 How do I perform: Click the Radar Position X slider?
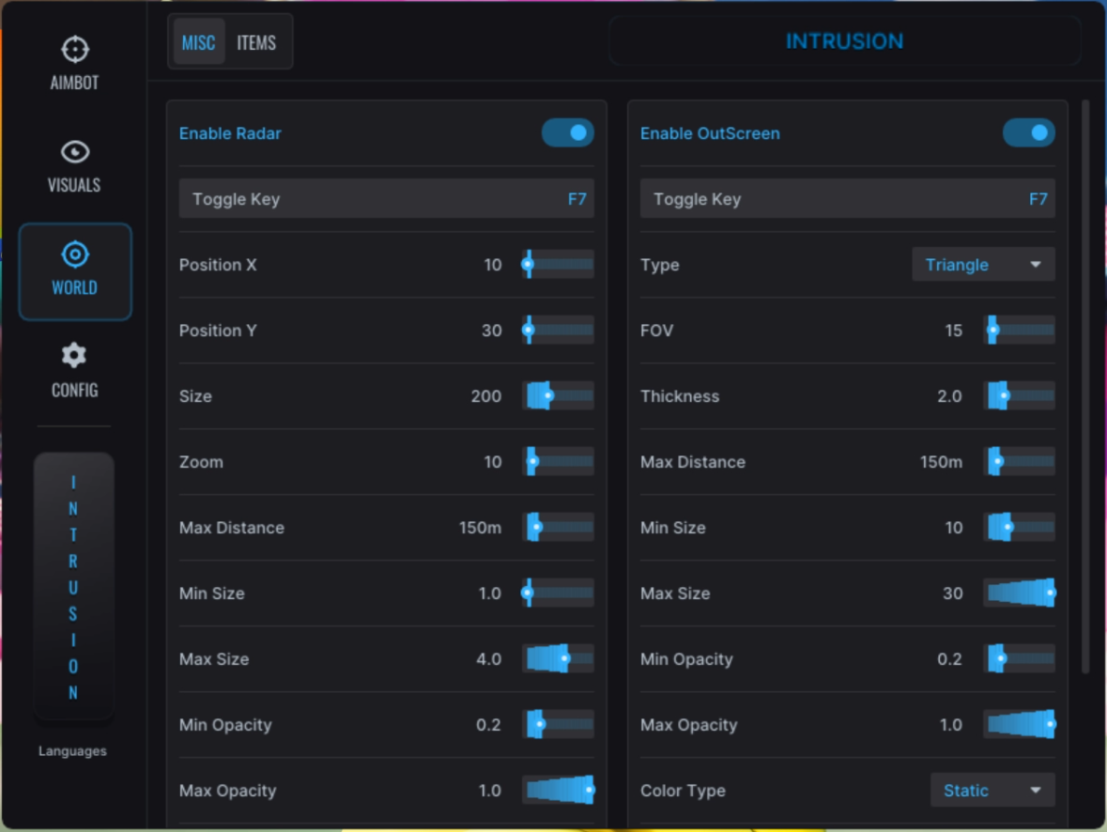point(558,265)
